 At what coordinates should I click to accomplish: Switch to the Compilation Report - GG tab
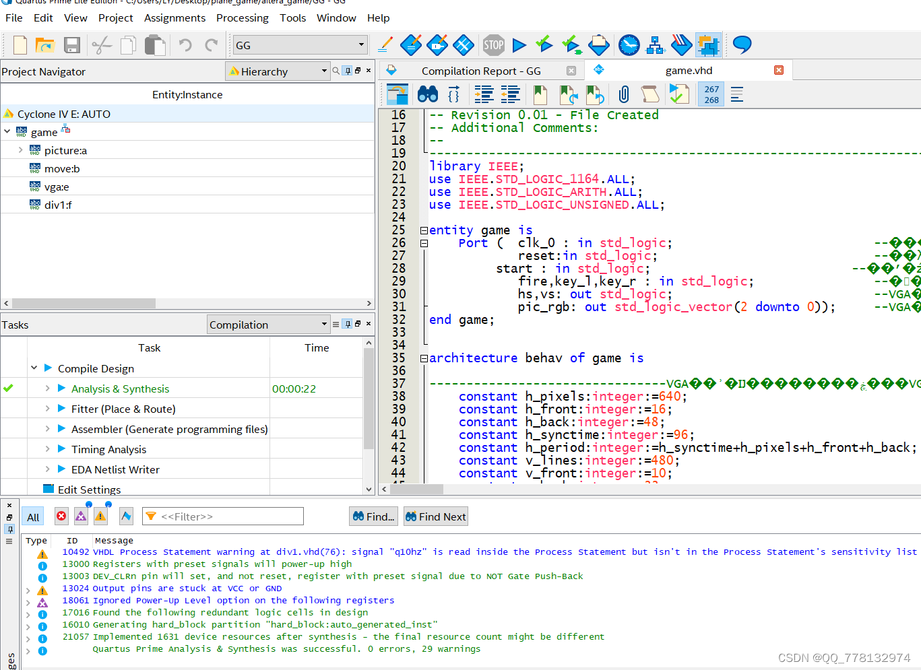[481, 71]
